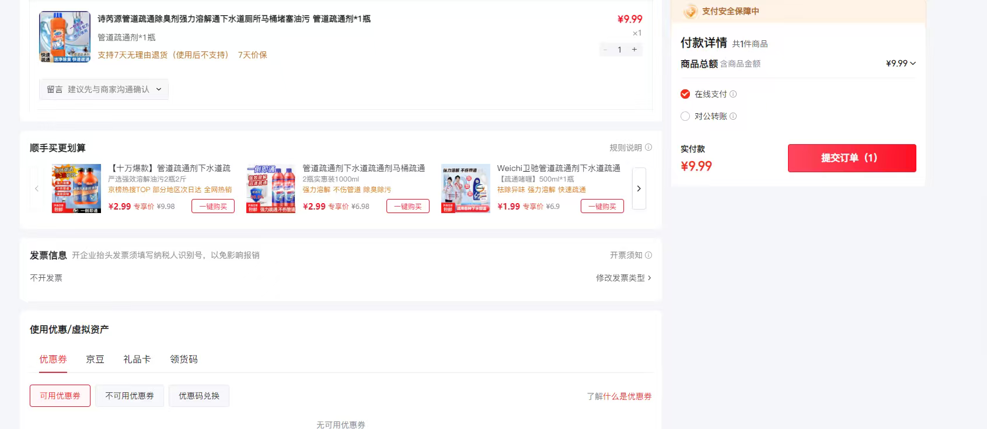Click info icon next to 对公转账
Viewport: 987px width, 429px height.
(x=733, y=116)
